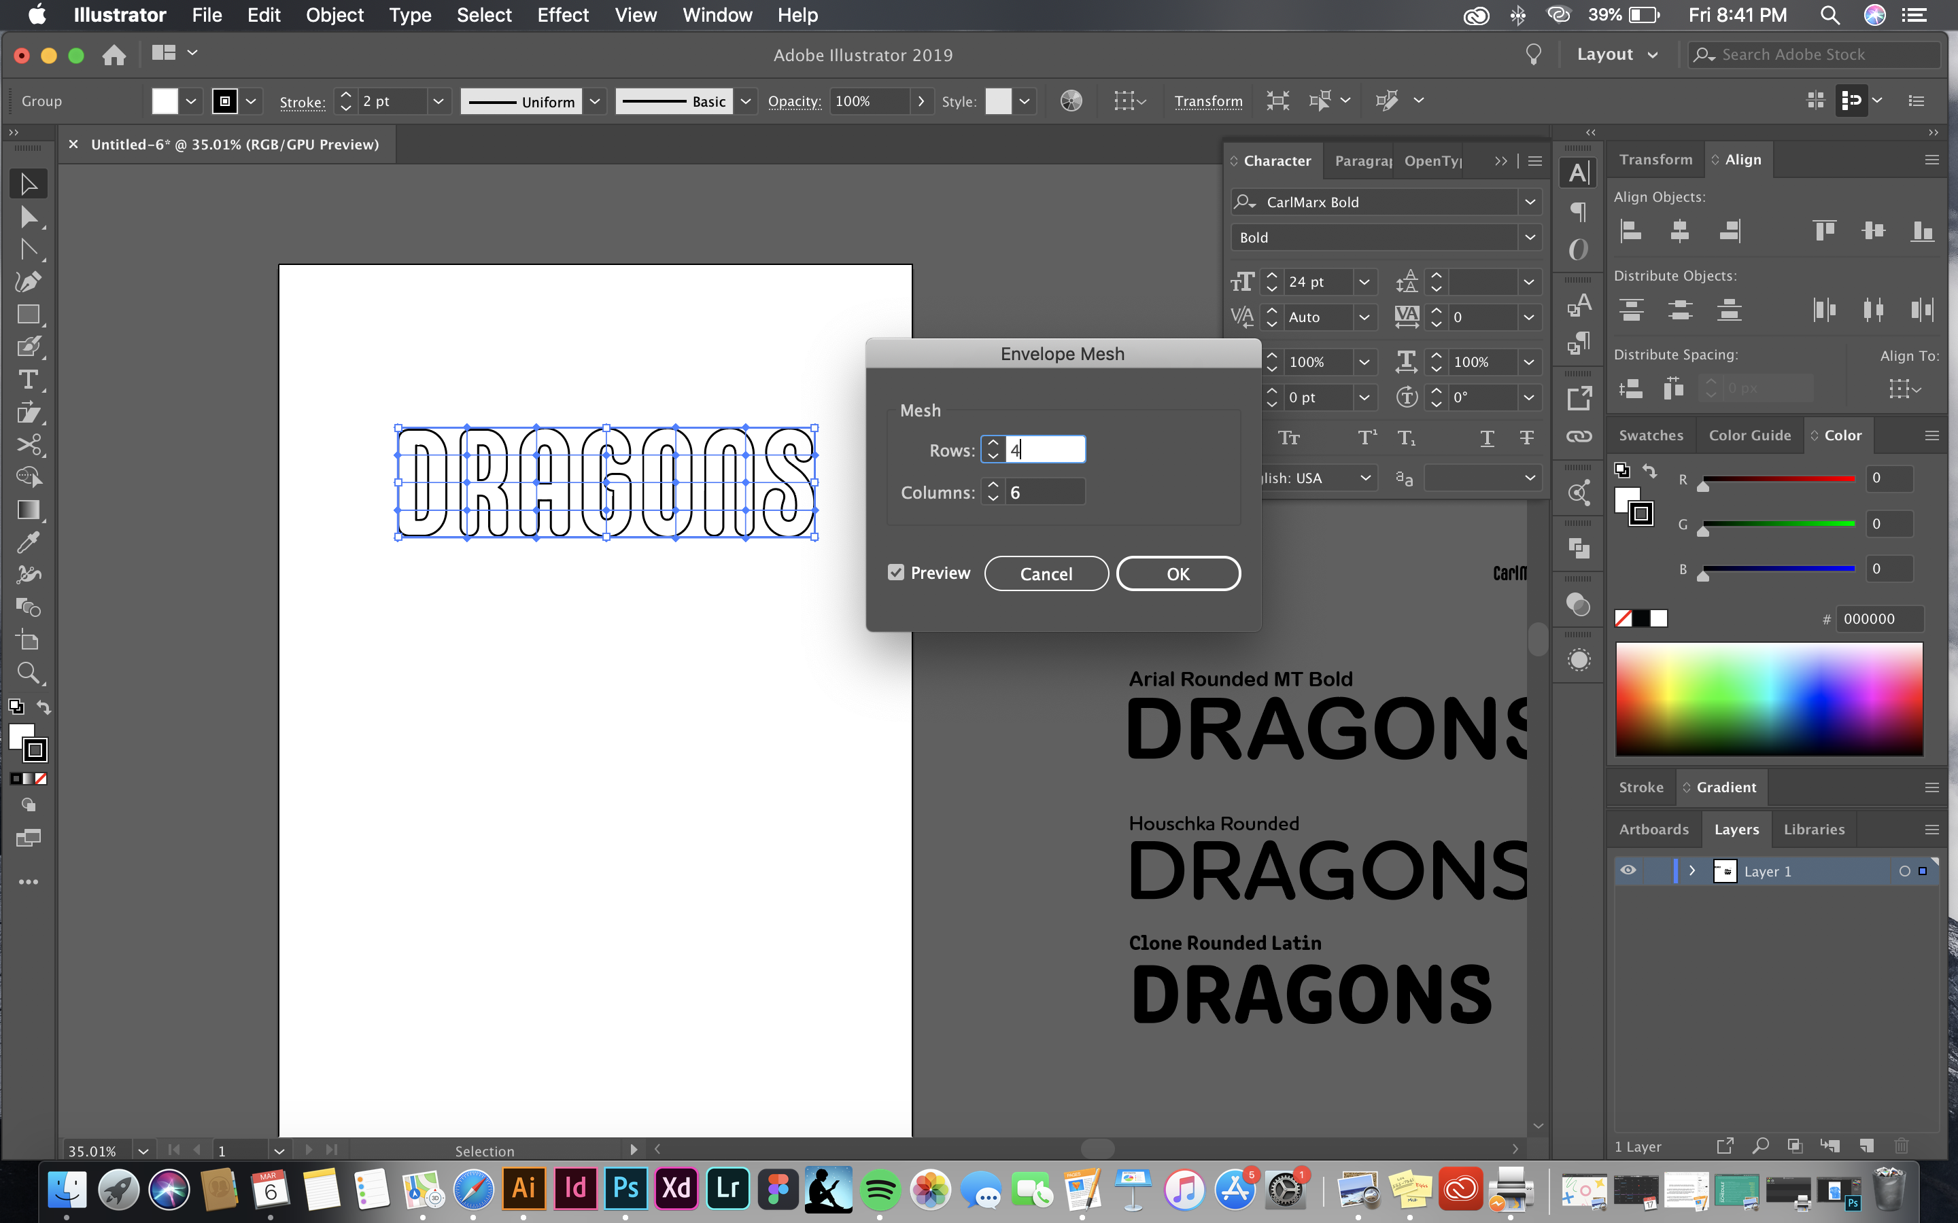Select the Artboard tool
Image resolution: width=1958 pixels, height=1223 pixels.
point(29,640)
